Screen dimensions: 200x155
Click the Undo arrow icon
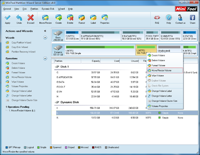click(19, 18)
